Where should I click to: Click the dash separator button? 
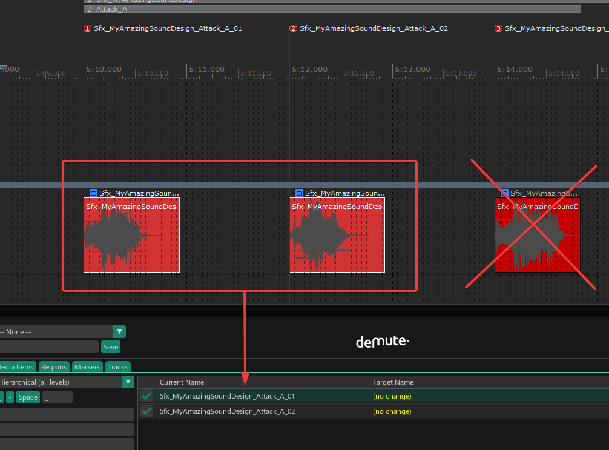click(10, 397)
